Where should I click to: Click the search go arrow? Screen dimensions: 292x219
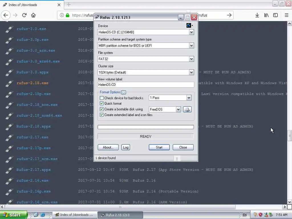coord(229,15)
